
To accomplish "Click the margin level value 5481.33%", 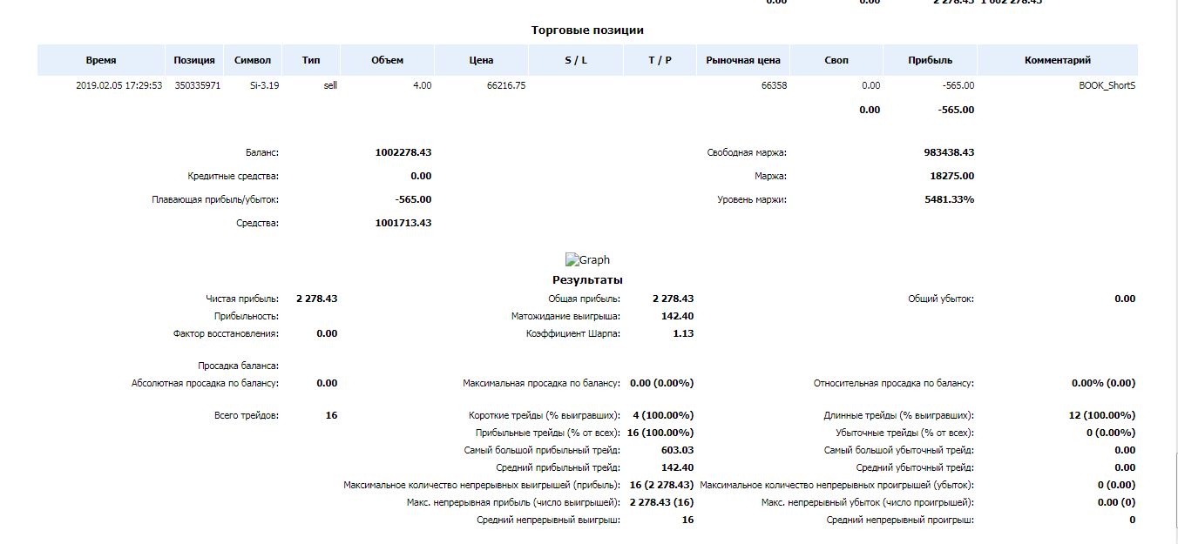I will point(948,199).
